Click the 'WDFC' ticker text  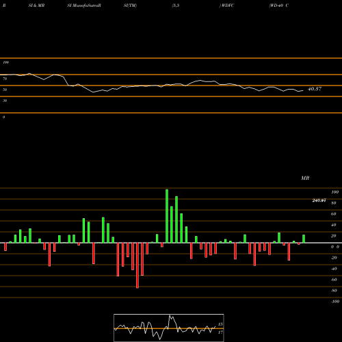point(227,5)
